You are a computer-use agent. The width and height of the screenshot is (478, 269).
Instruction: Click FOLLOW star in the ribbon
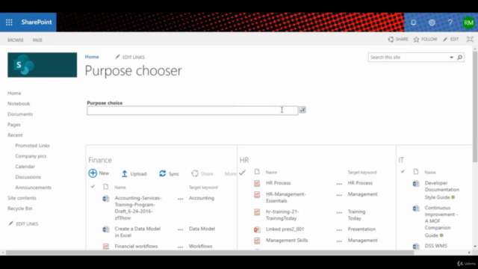(x=425, y=40)
